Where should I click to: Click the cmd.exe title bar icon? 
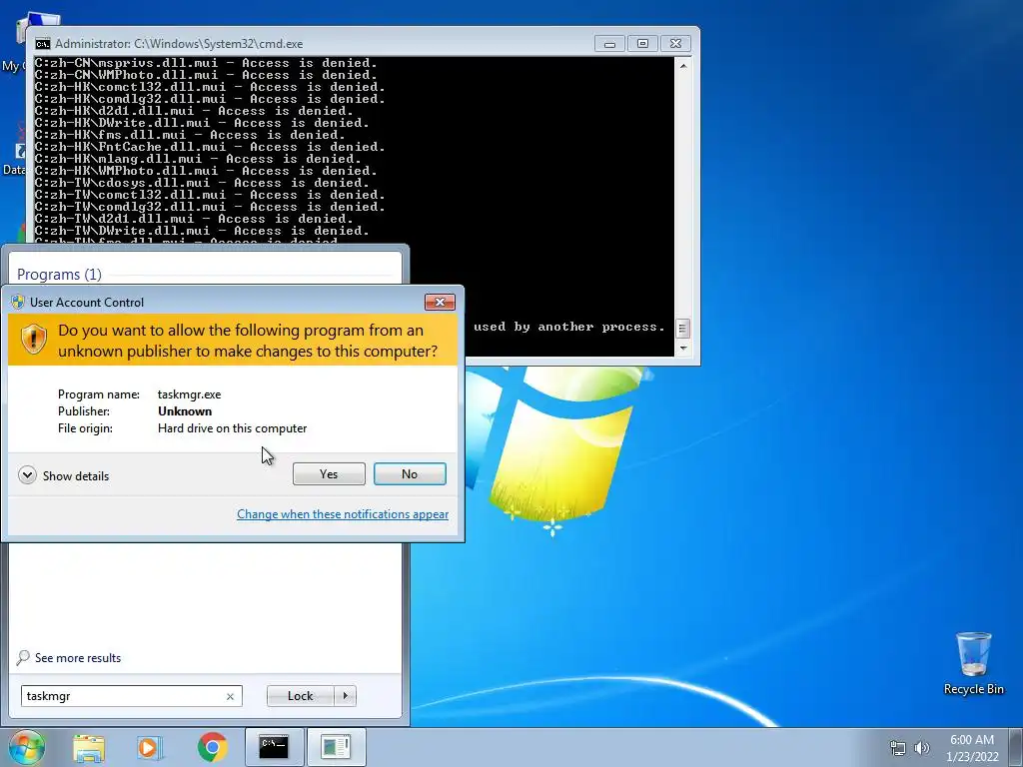click(43, 44)
